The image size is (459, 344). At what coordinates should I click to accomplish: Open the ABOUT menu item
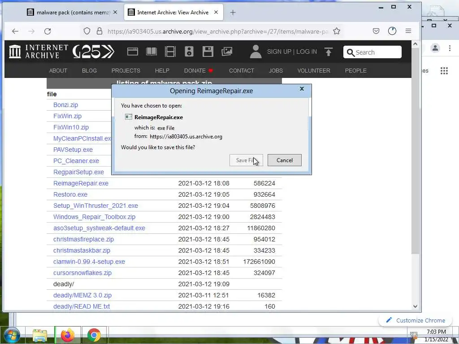58,70
